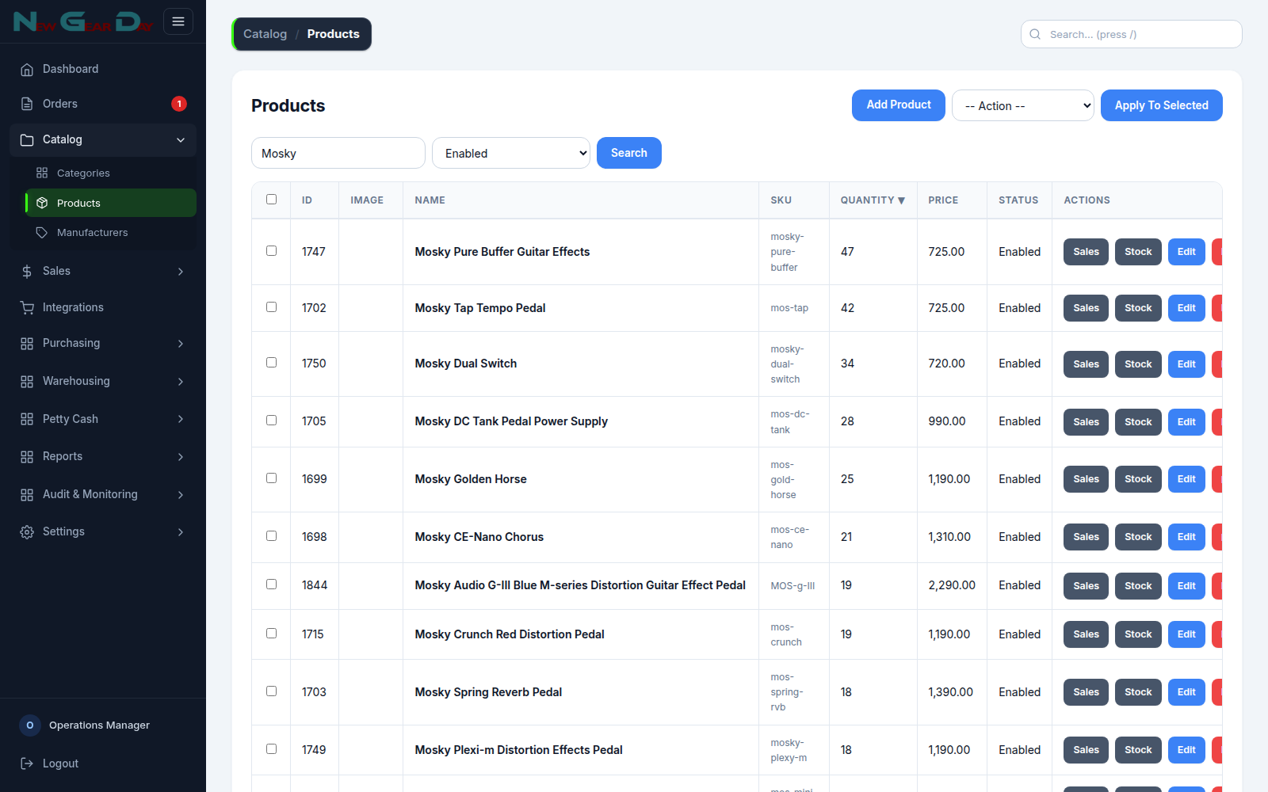Click the Dashboard home icon

pos(27,69)
